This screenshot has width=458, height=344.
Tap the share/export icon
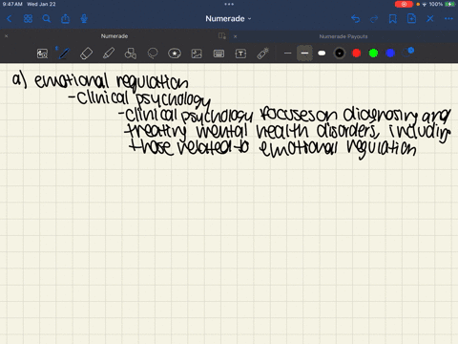65,19
